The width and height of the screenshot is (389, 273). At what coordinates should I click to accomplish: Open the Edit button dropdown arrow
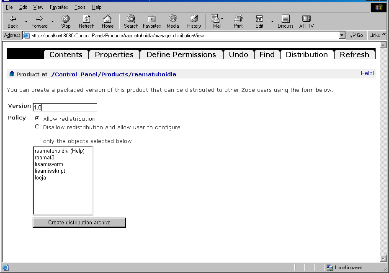(272, 22)
